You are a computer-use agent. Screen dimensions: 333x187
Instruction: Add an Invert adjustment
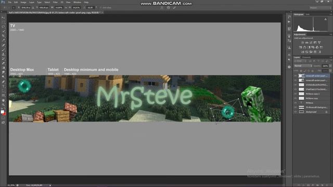pyautogui.click(x=303, y=52)
